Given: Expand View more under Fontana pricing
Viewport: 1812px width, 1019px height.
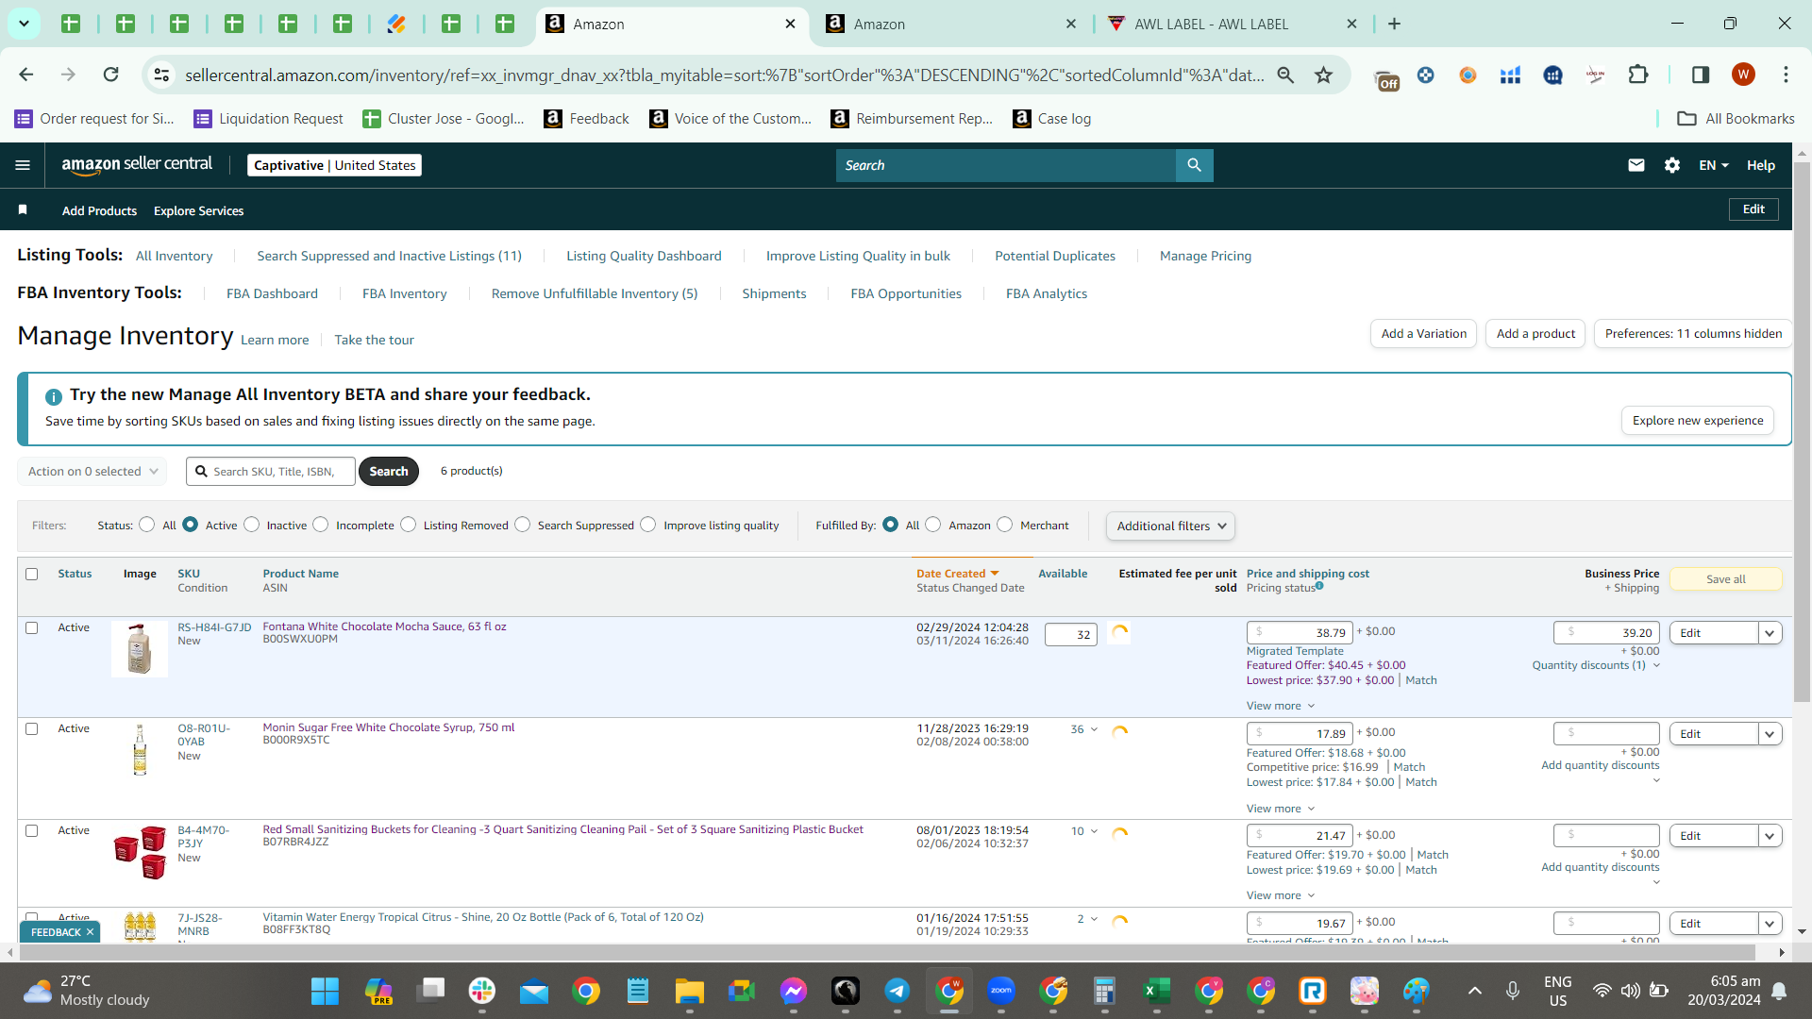Looking at the screenshot, I should (x=1281, y=706).
